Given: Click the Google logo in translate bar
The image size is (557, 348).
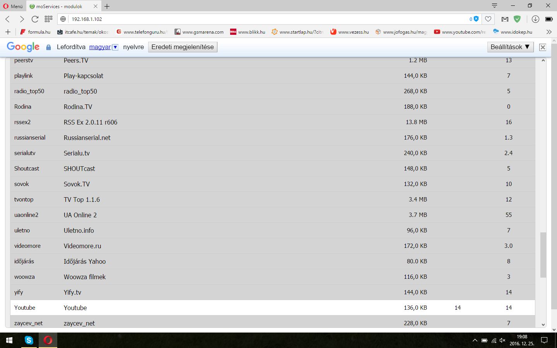Looking at the screenshot, I should [x=23, y=47].
